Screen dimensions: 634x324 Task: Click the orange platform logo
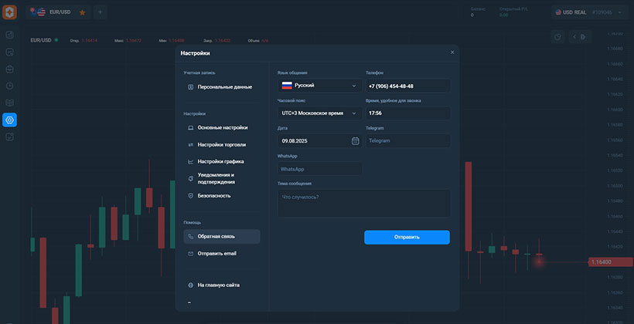(x=9, y=12)
